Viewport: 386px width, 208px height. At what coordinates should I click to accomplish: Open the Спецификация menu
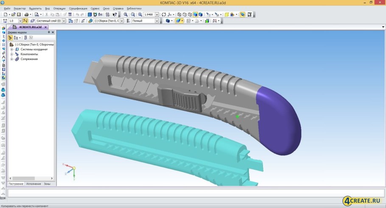tap(78, 8)
